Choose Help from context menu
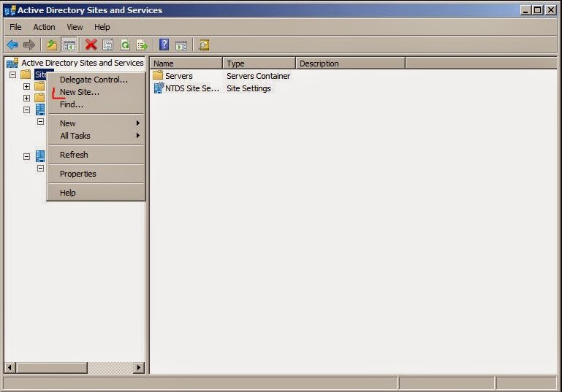Screen dimensions: 562x392 coord(96,193)
